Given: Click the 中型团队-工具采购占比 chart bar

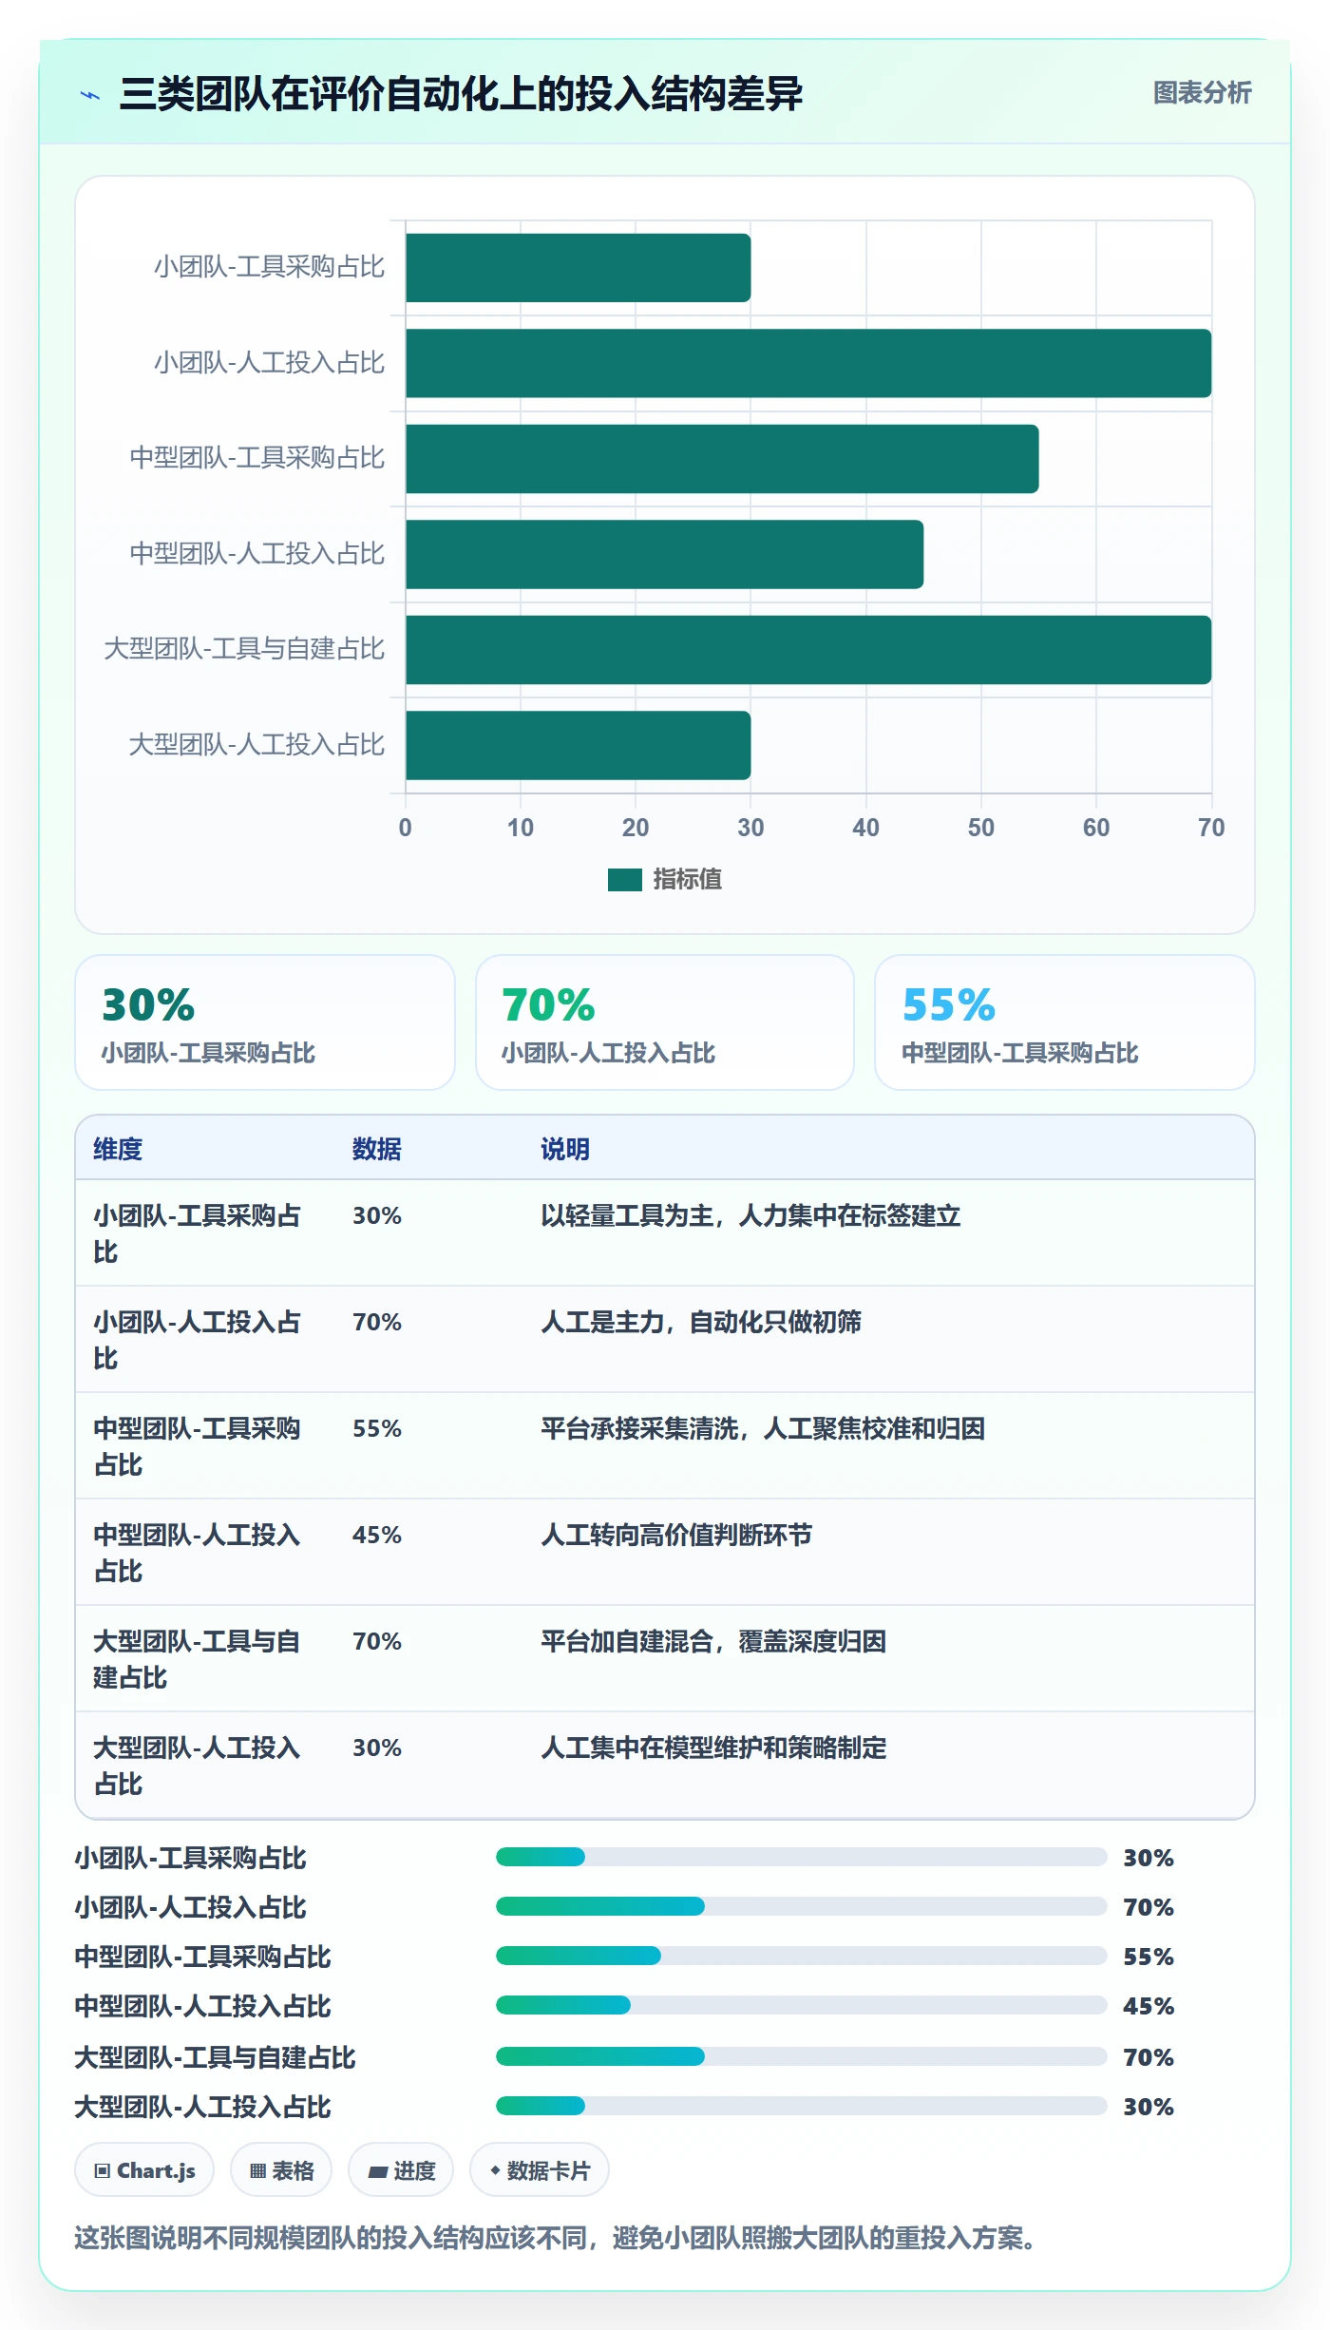Looking at the screenshot, I should [722, 459].
